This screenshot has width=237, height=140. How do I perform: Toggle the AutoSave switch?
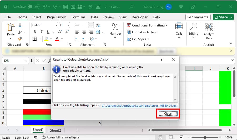pos(34,7)
